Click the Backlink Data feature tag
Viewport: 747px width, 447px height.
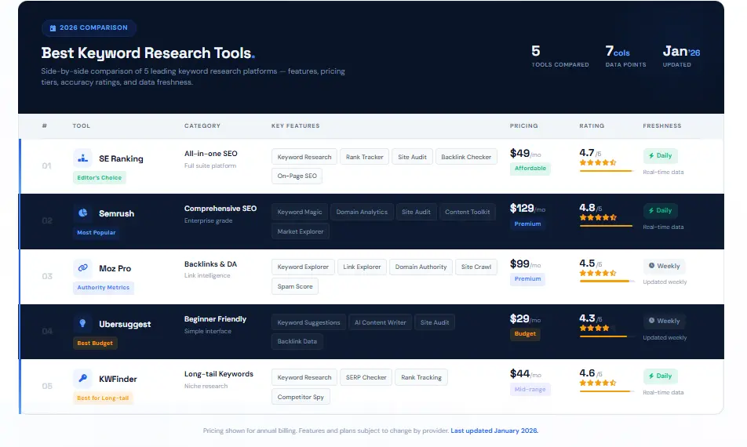click(x=297, y=342)
